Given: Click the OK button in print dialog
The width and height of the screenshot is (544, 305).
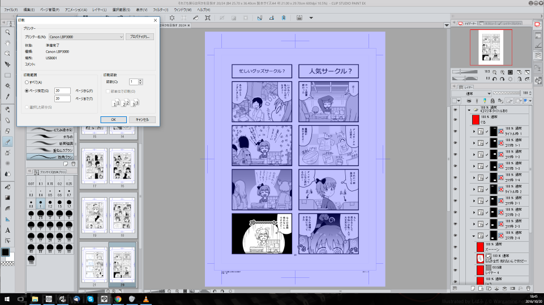Looking at the screenshot, I should click(x=113, y=120).
